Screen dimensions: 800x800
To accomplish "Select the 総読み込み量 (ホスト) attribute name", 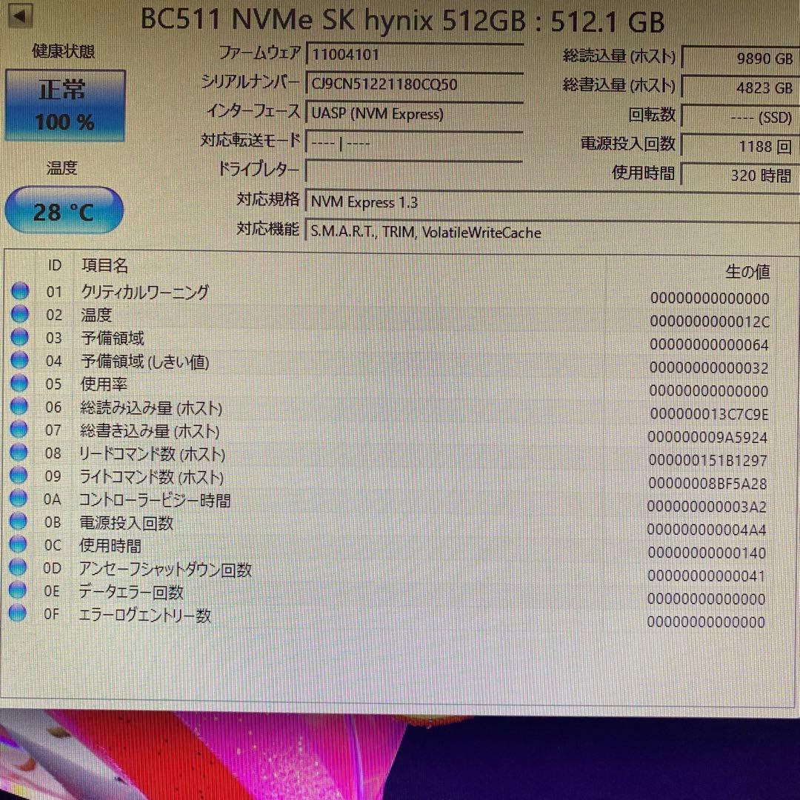I will point(151,407).
